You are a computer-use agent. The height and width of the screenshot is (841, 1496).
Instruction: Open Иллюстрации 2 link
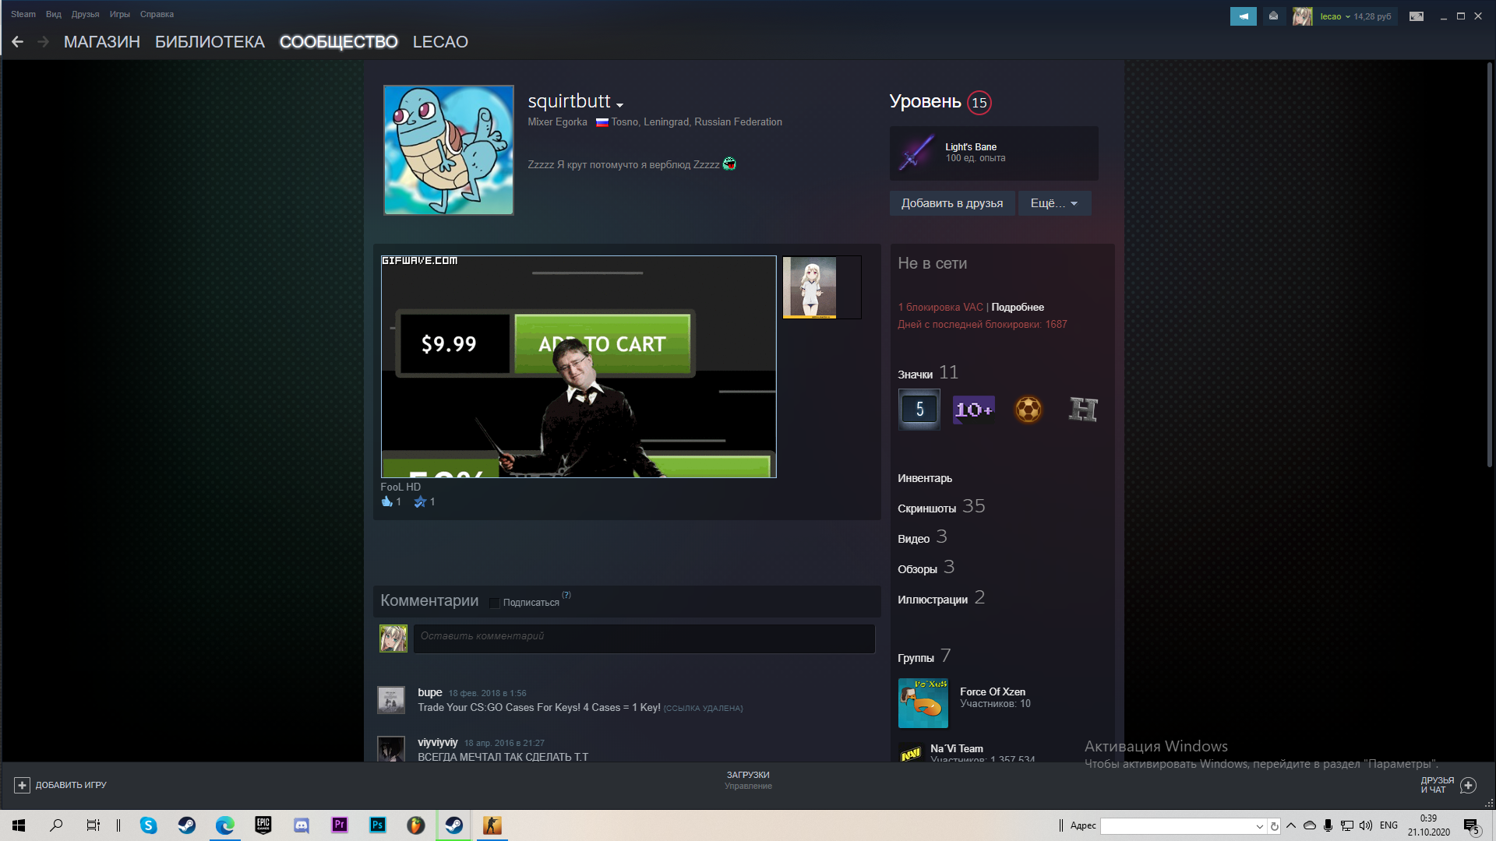[941, 598]
